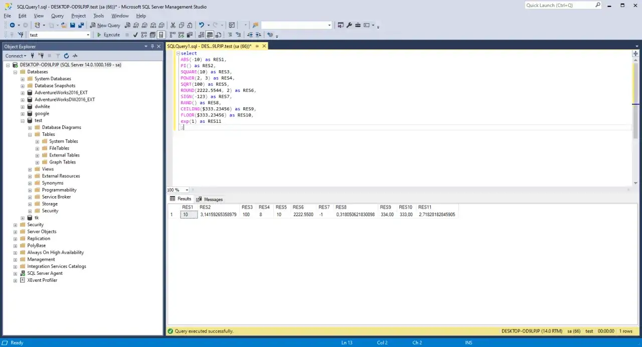Collapse the Tables folder node

(x=30, y=134)
